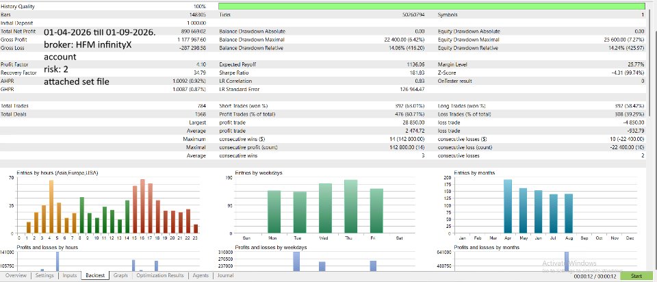Click the Equity Drawdown Maximal value

point(624,40)
